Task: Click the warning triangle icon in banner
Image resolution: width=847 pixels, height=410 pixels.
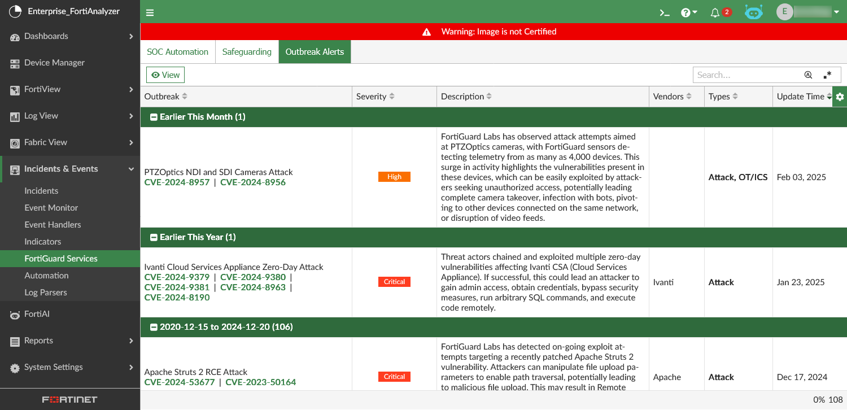Action: [x=427, y=32]
